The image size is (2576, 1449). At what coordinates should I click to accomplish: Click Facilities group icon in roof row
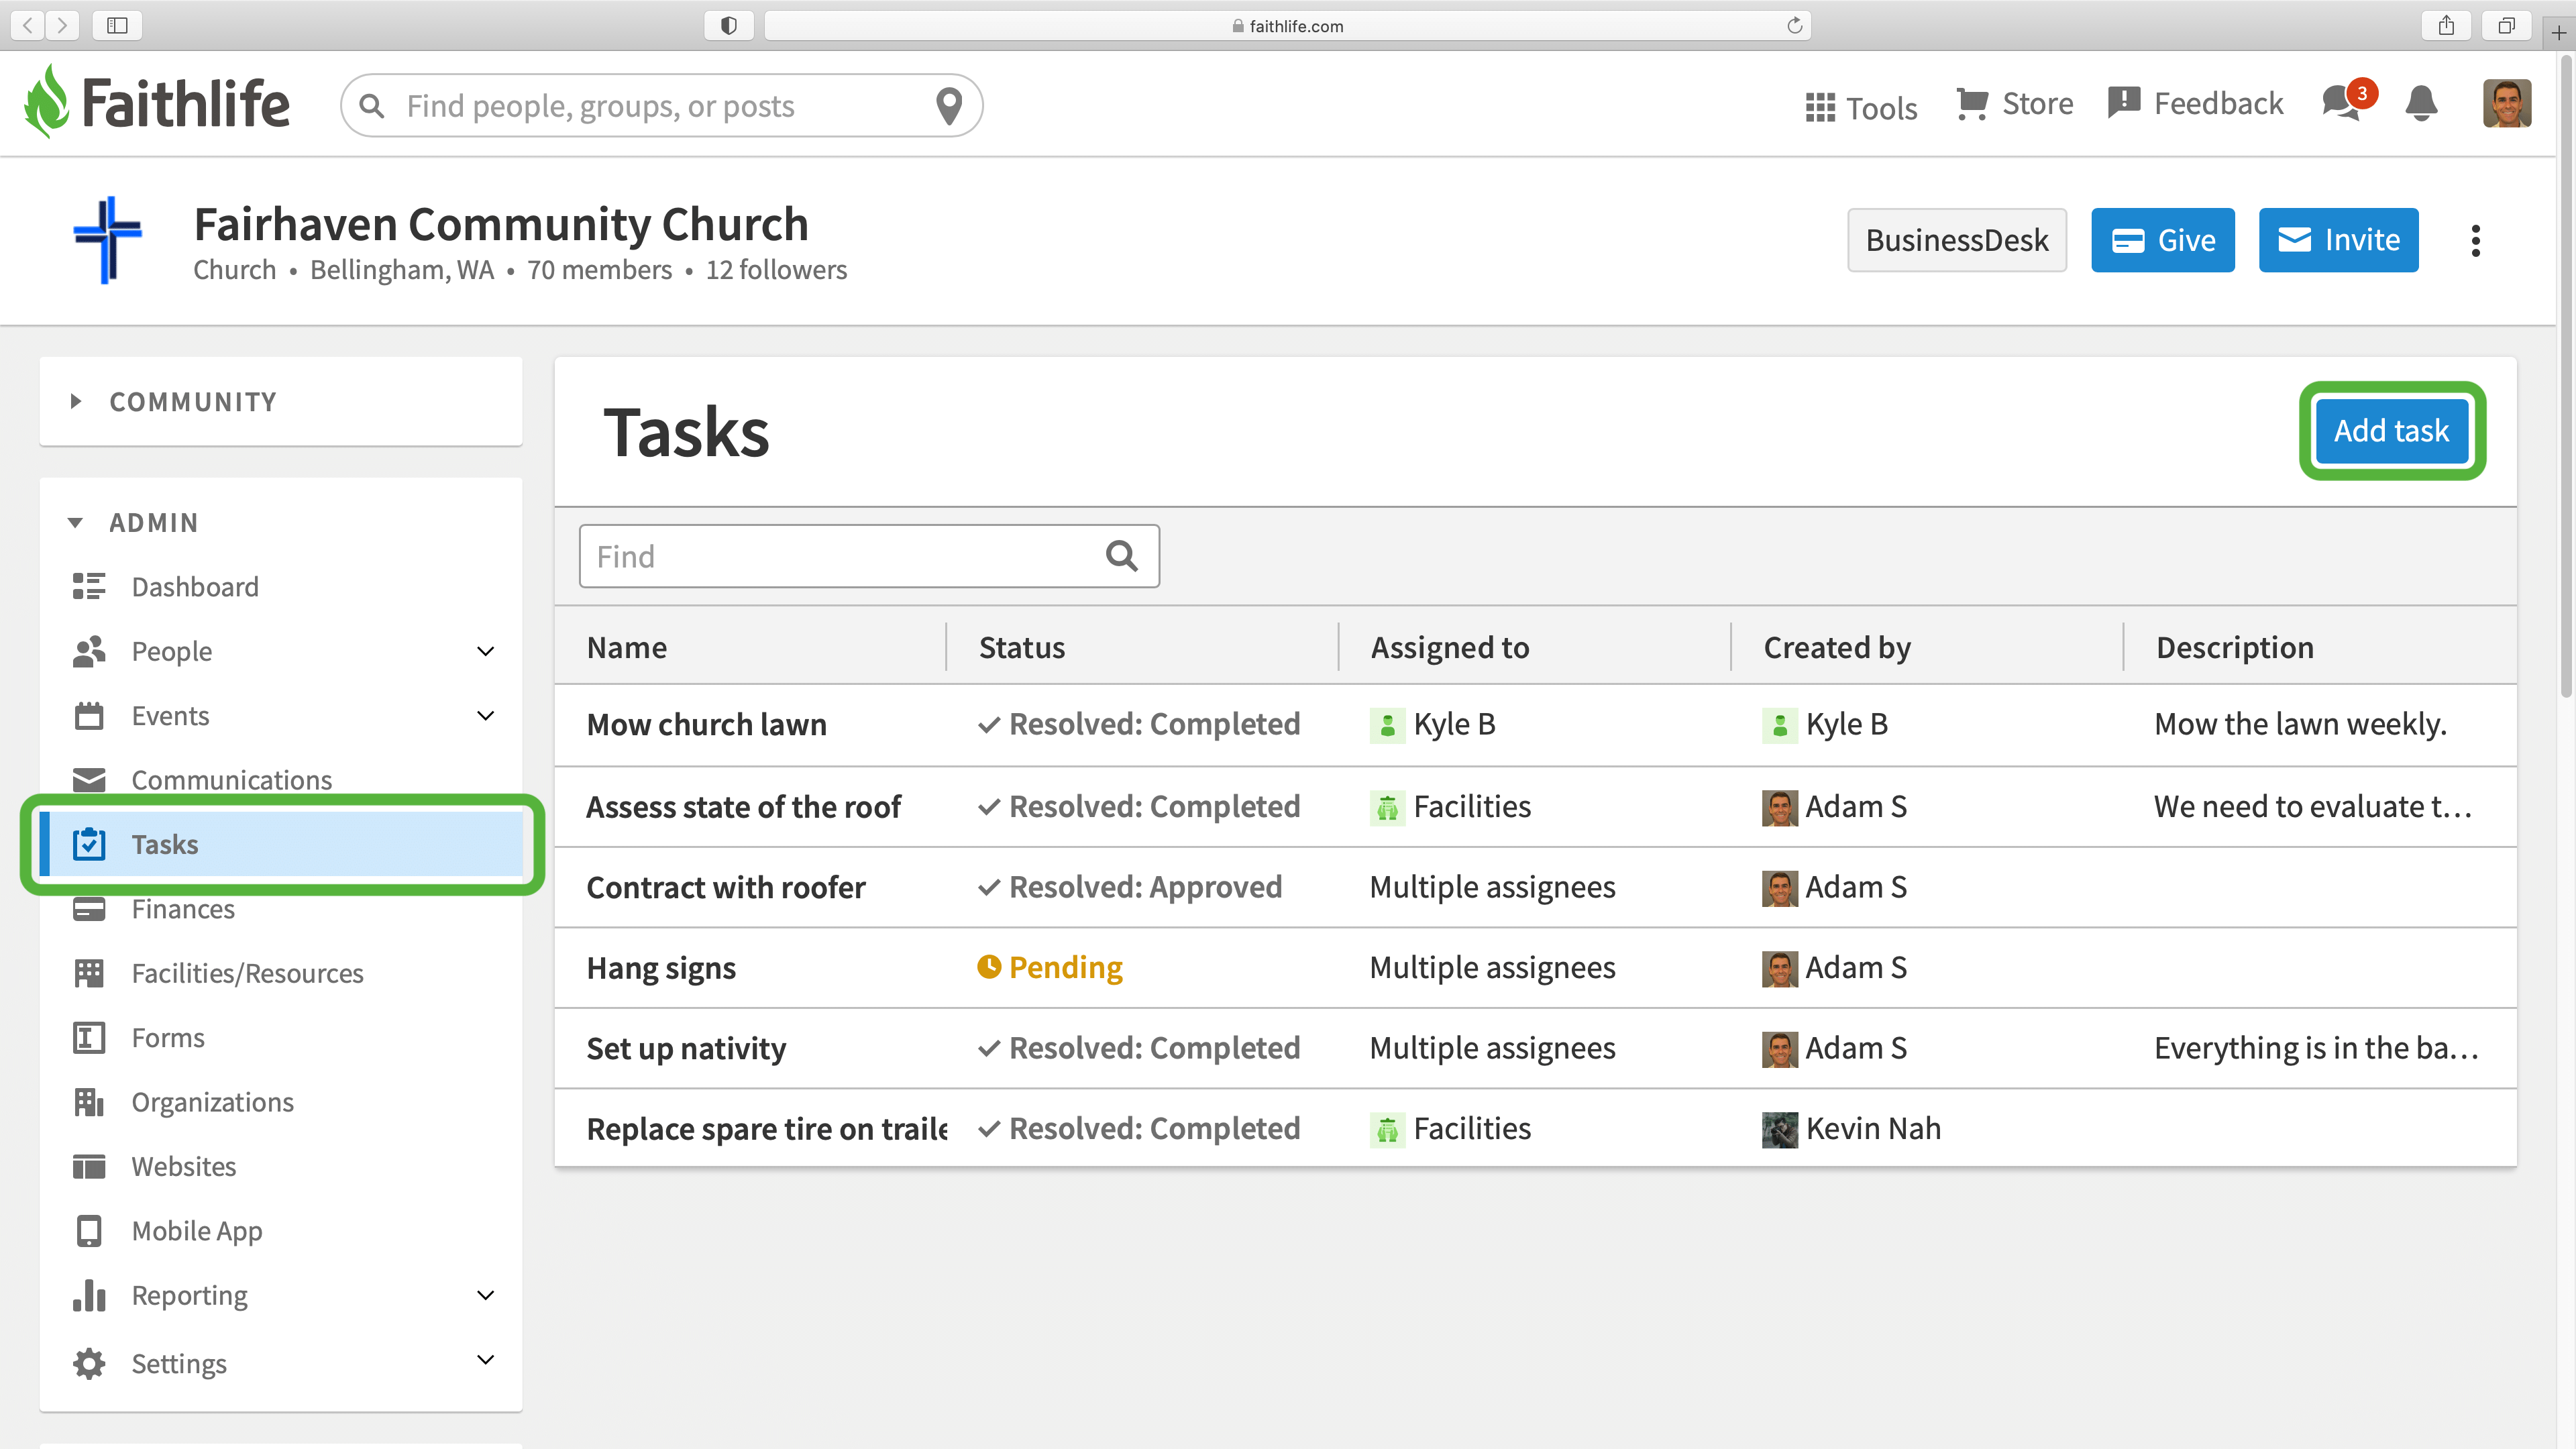point(1387,807)
